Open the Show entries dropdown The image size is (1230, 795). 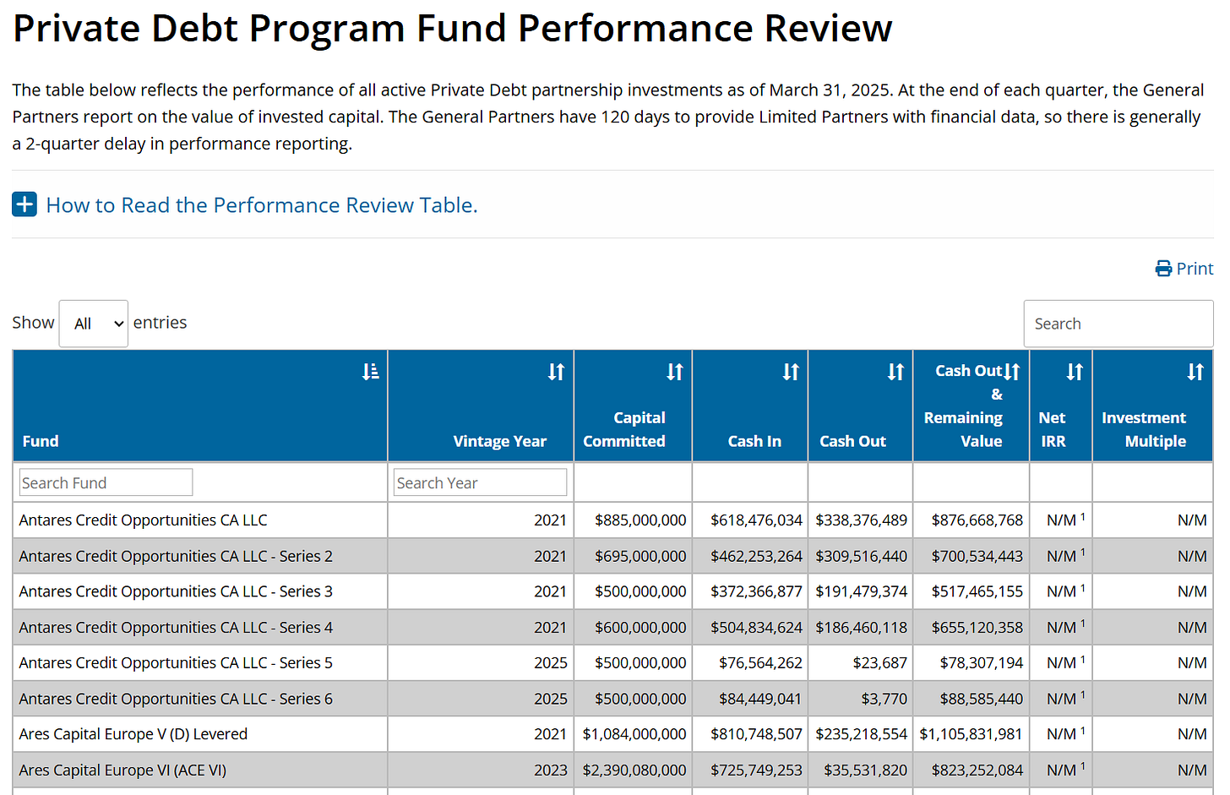point(94,324)
